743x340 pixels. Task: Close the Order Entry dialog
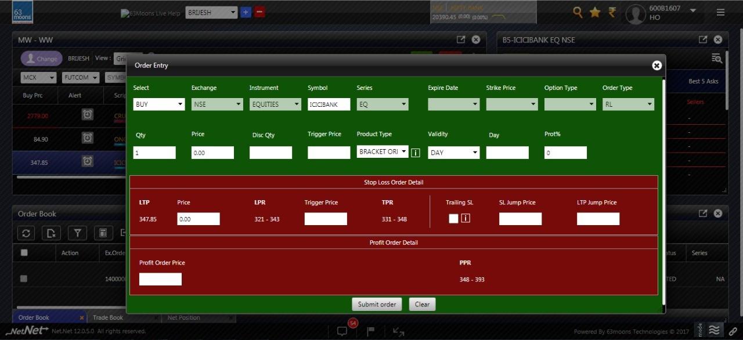(657, 66)
